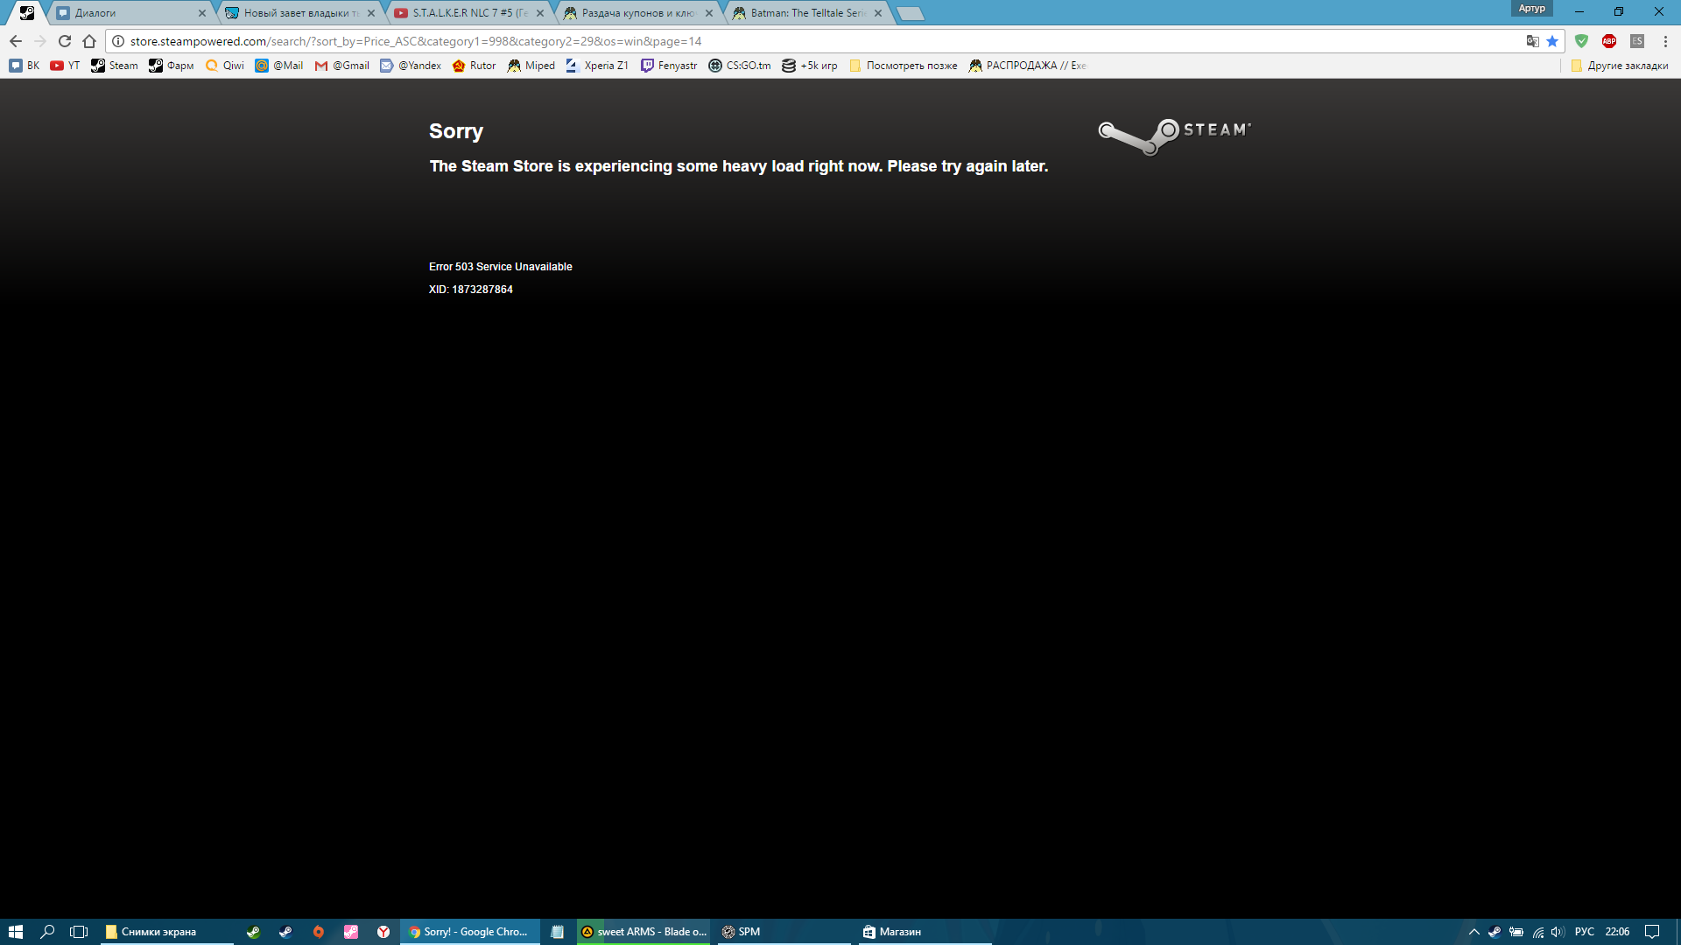
Task: Open the Adblock Plus extension menu
Action: point(1609,41)
